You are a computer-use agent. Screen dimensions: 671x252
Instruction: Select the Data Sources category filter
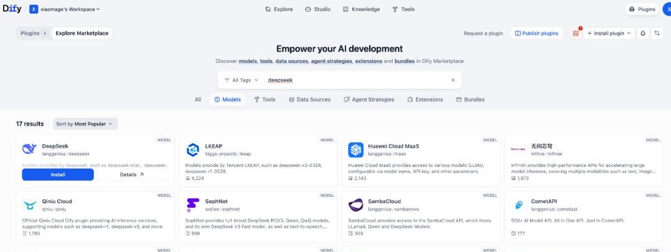(x=310, y=99)
